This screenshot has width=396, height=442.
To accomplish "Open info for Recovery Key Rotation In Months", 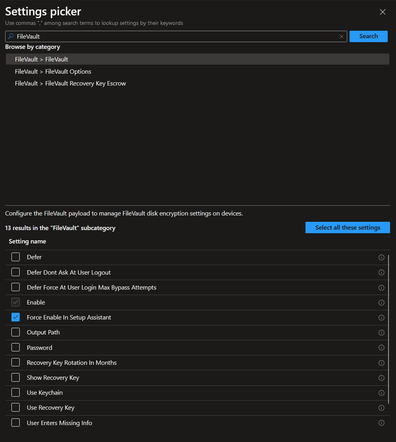I will (x=381, y=363).
